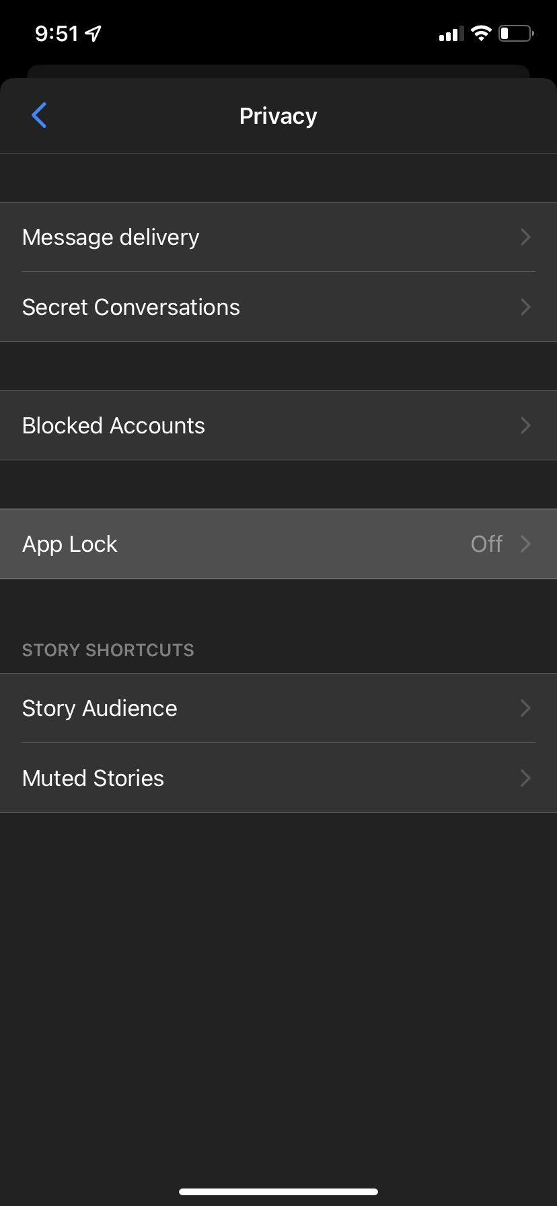557x1206 pixels.
Task: Tap the clock showing 9:51
Action: [57, 34]
